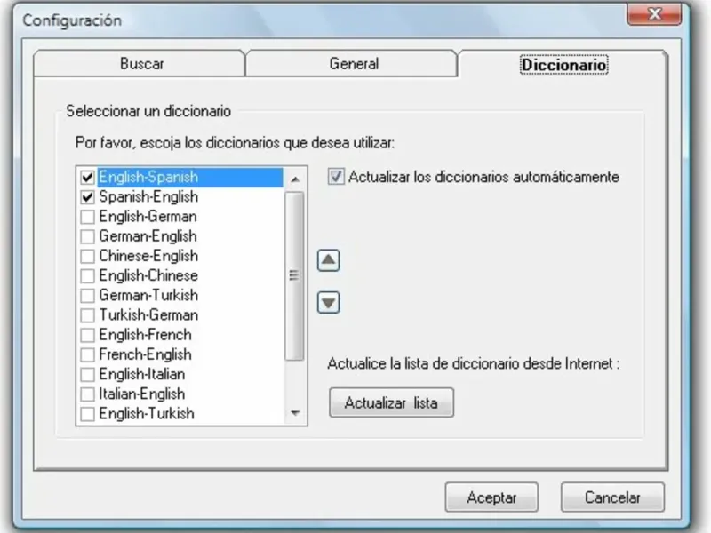This screenshot has height=533, width=711.
Task: Move selected dictionary down with arrow button
Action: click(x=328, y=303)
